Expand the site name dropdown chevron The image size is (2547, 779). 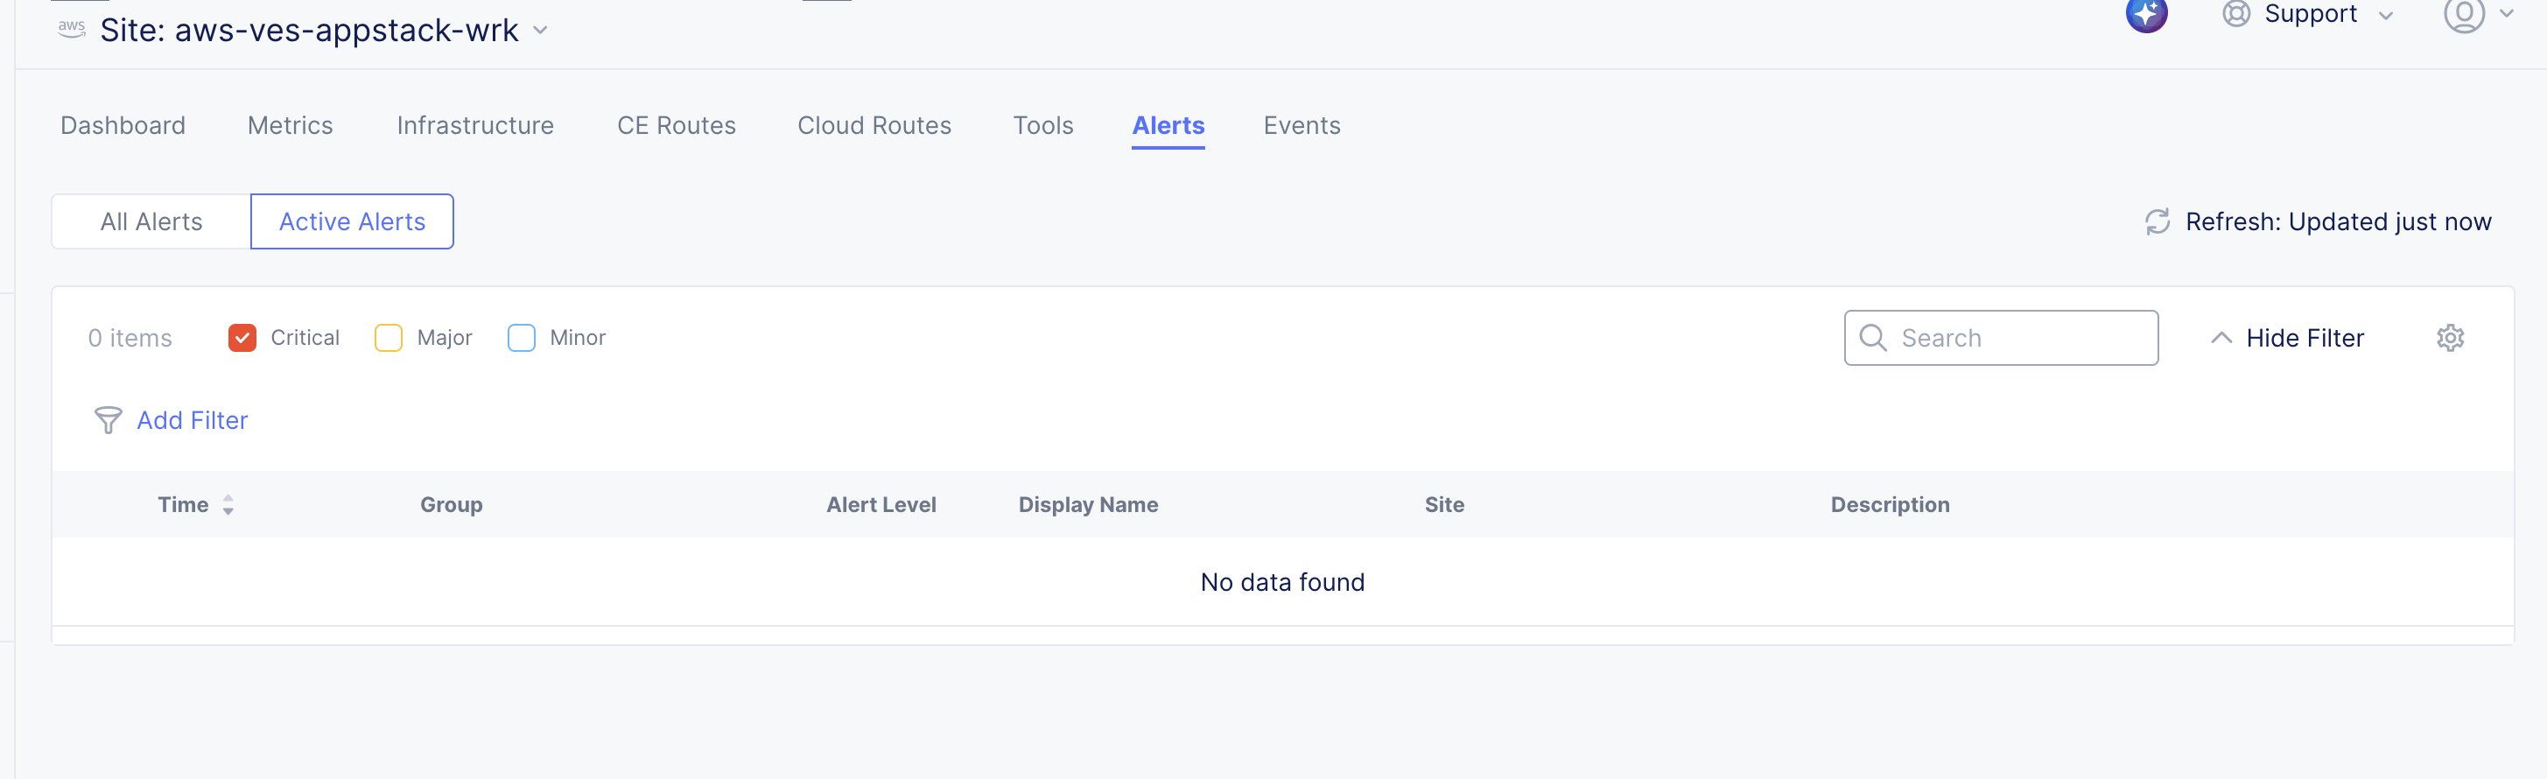[541, 31]
